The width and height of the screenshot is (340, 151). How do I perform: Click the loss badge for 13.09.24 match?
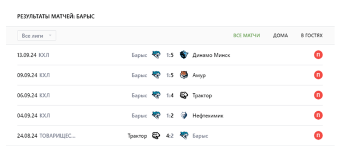(x=318, y=55)
